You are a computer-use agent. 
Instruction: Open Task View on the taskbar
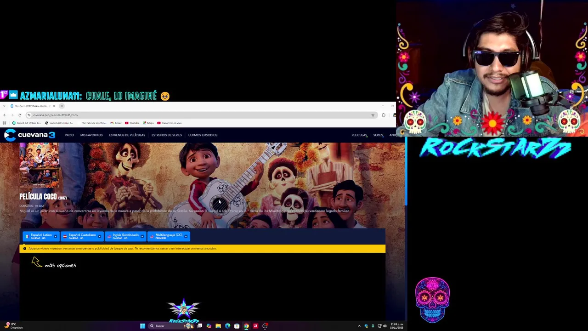(x=200, y=326)
